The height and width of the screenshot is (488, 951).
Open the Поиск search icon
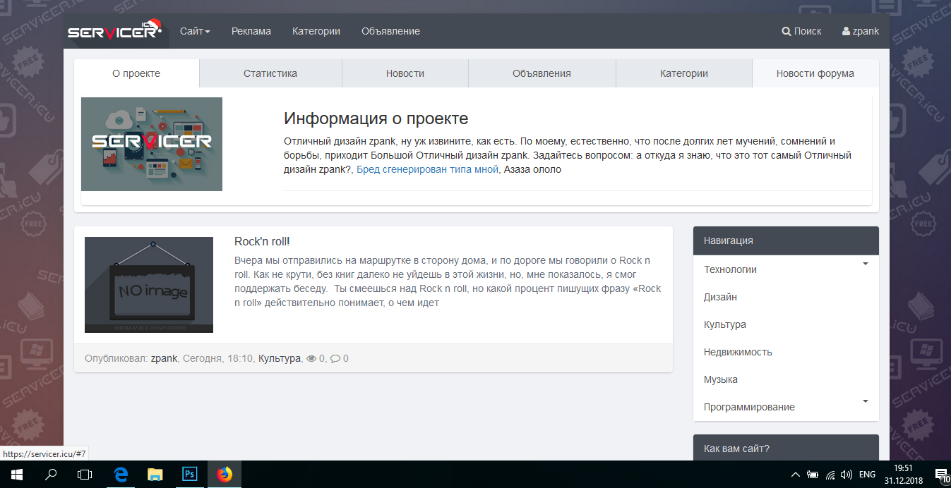786,32
